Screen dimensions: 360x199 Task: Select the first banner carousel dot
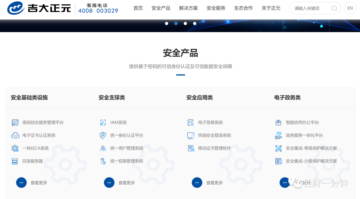point(166,23)
